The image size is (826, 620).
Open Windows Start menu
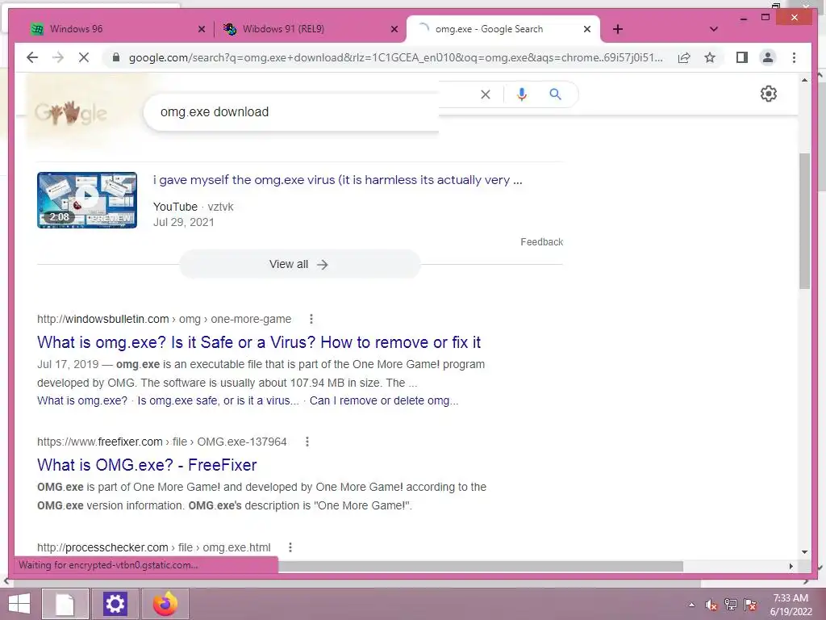19,604
